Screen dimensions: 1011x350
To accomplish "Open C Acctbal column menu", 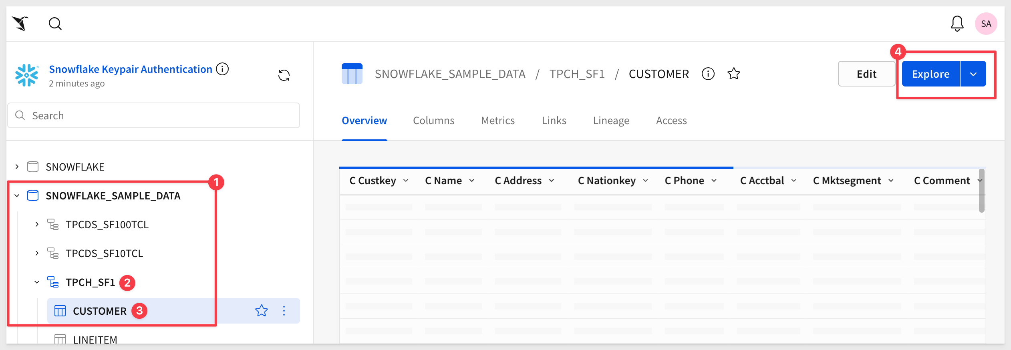I will [x=794, y=181].
